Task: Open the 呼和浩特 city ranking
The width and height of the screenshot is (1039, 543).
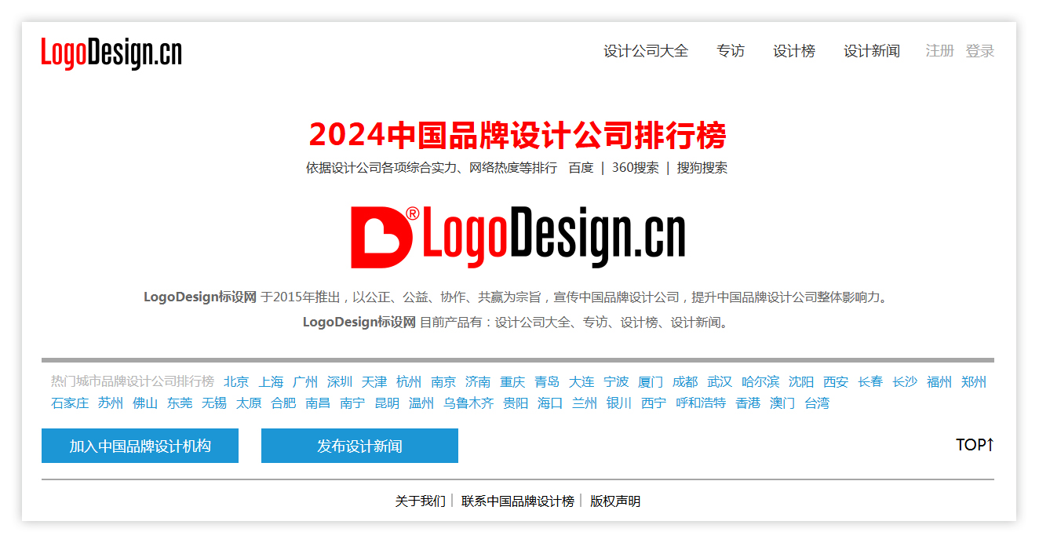Action: [x=701, y=403]
